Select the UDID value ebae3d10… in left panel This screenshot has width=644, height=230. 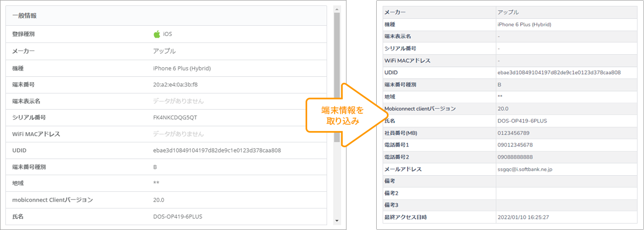pos(217,150)
